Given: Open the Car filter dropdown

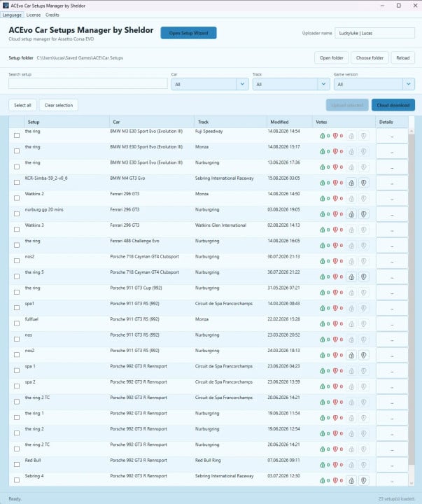Looking at the screenshot, I should pyautogui.click(x=210, y=84).
